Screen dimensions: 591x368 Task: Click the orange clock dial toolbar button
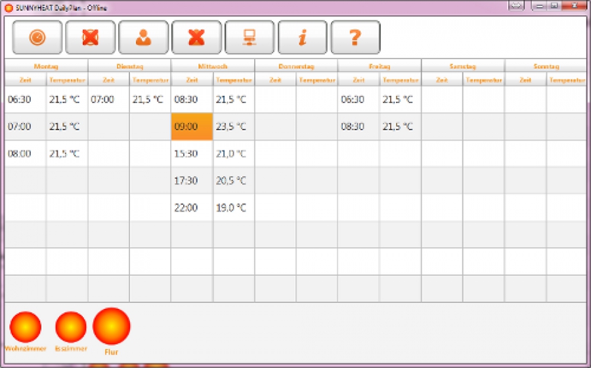(x=37, y=37)
